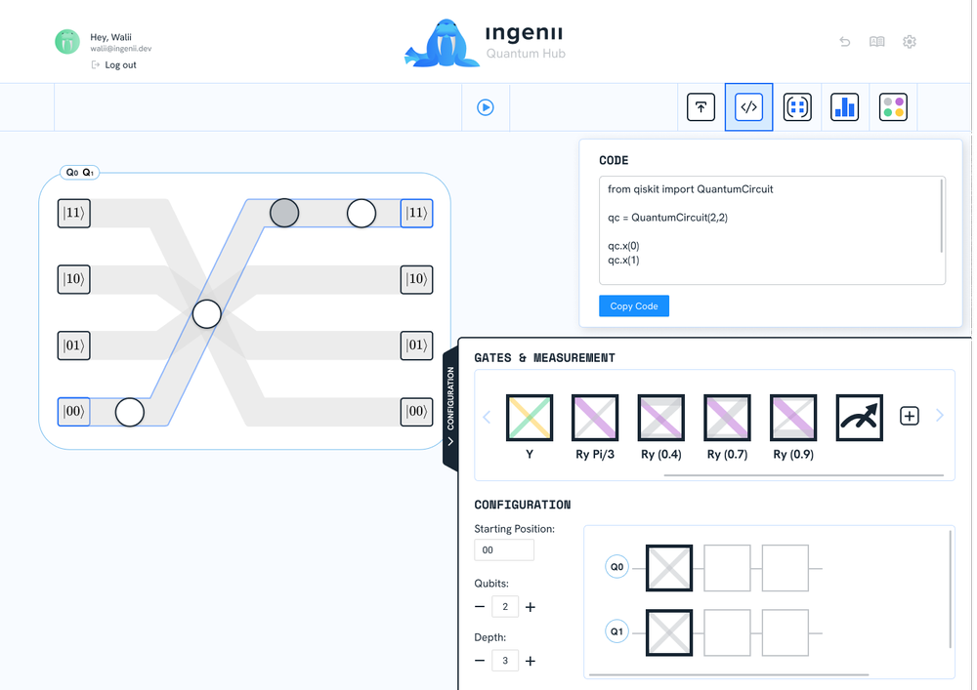This screenshot has width=977, height=690.
Task: Click the right chevron in gates carousel
Action: point(940,416)
